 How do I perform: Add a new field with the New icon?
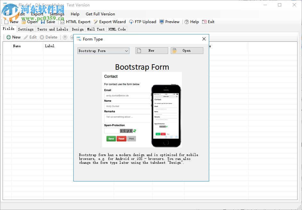13,37
